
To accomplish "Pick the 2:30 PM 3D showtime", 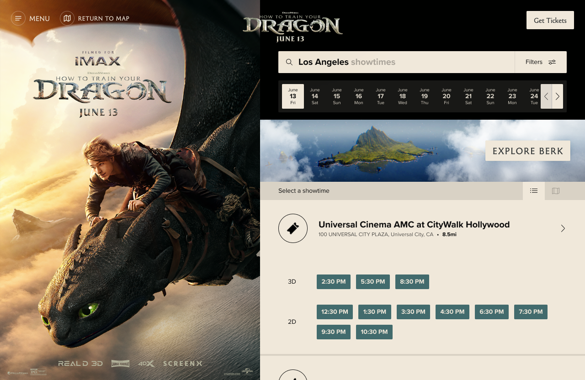I will (x=334, y=282).
